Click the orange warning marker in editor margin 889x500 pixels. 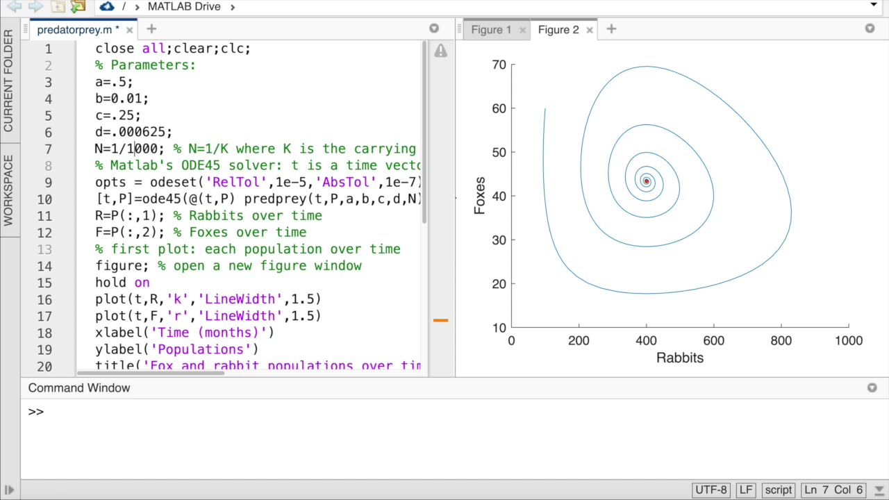click(x=440, y=320)
